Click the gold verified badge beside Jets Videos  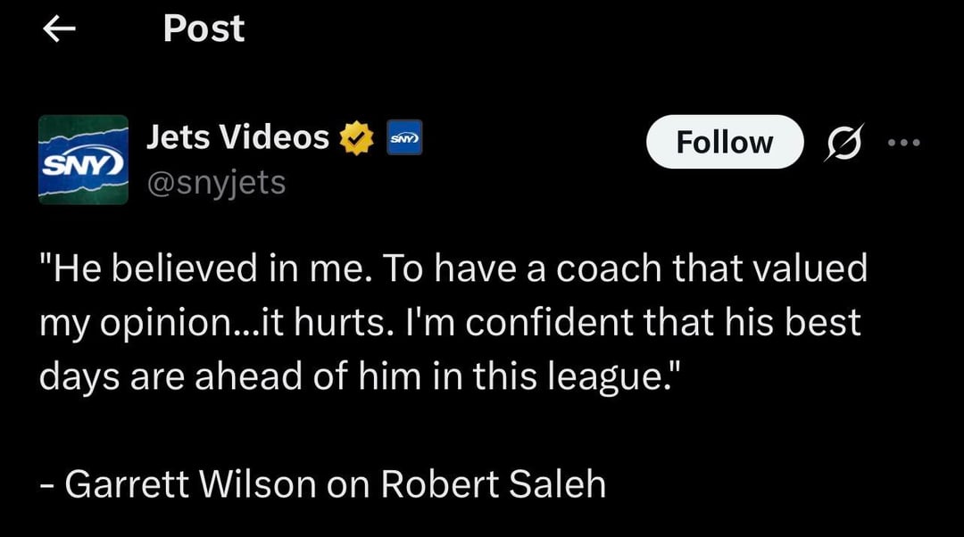(355, 137)
